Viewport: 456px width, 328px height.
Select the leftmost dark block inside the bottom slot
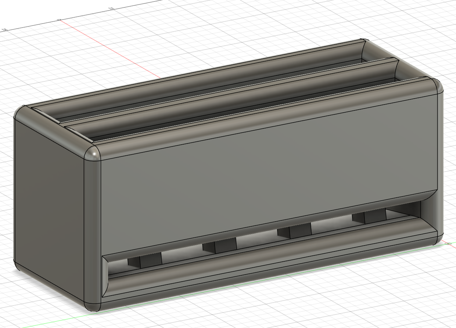(x=145, y=261)
